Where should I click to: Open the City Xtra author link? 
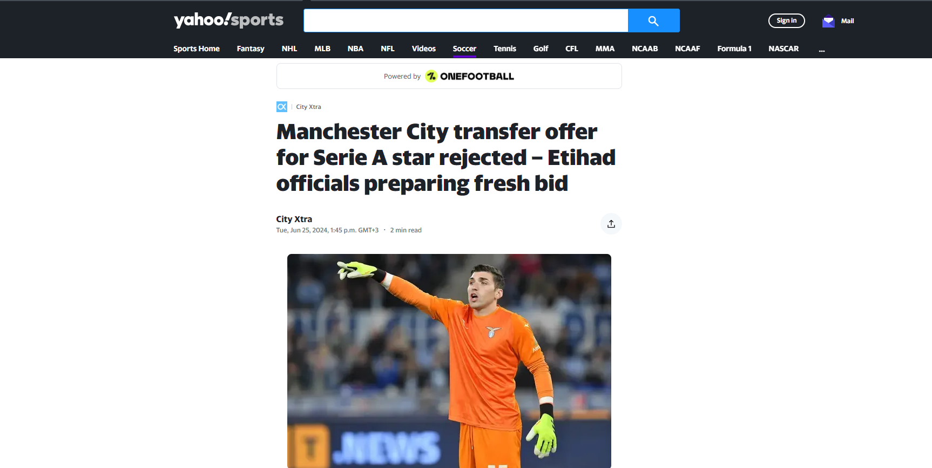pyautogui.click(x=294, y=219)
